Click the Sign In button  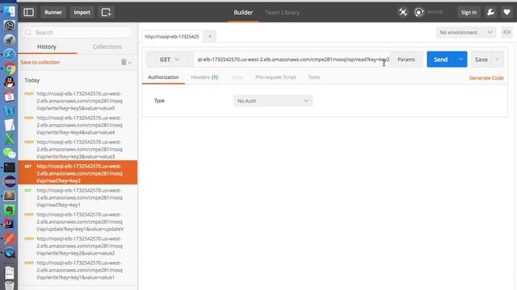tap(469, 13)
